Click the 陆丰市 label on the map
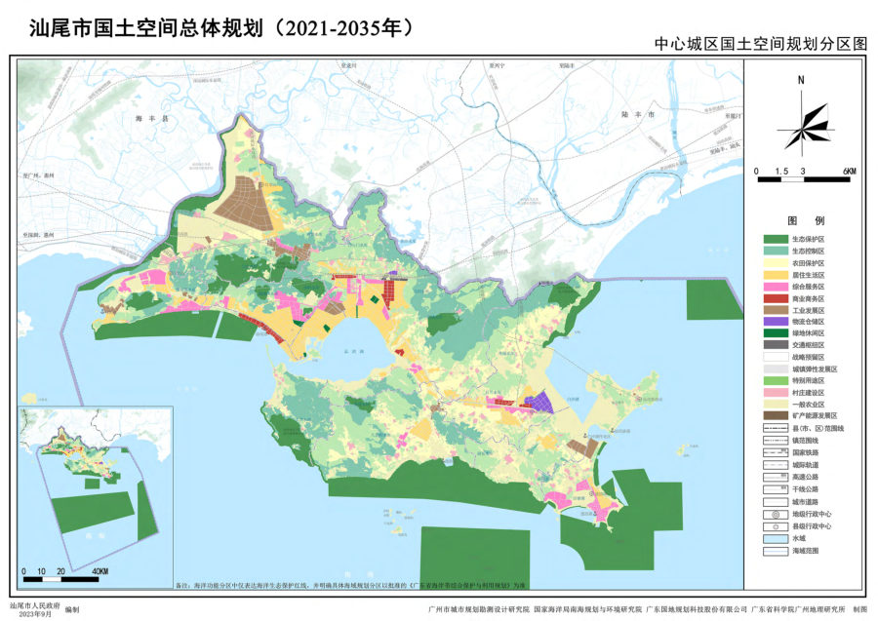The image size is (878, 621). point(638,114)
